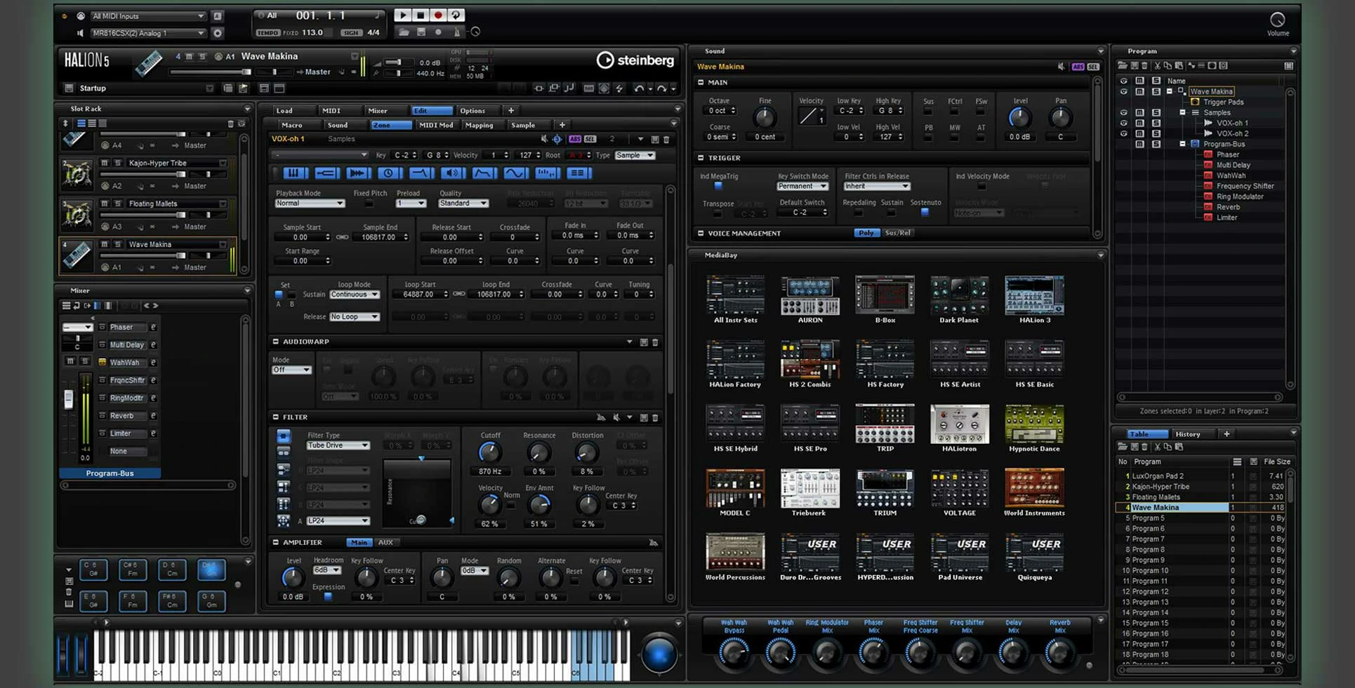This screenshot has height=688, width=1355.
Task: Show the step modulator section icon
Action: pyautogui.click(x=547, y=173)
